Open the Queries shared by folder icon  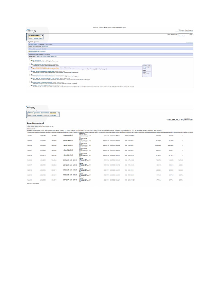29,51
